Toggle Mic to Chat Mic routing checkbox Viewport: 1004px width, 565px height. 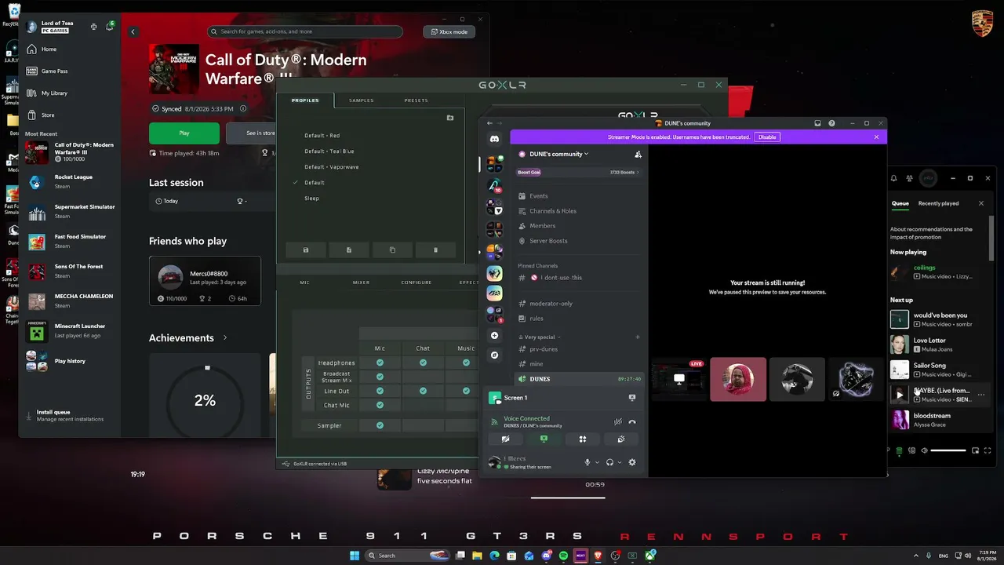tap(380, 405)
